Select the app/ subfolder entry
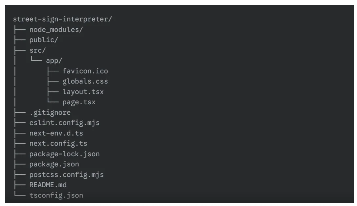The width and height of the screenshot is (357, 206). pos(54,61)
